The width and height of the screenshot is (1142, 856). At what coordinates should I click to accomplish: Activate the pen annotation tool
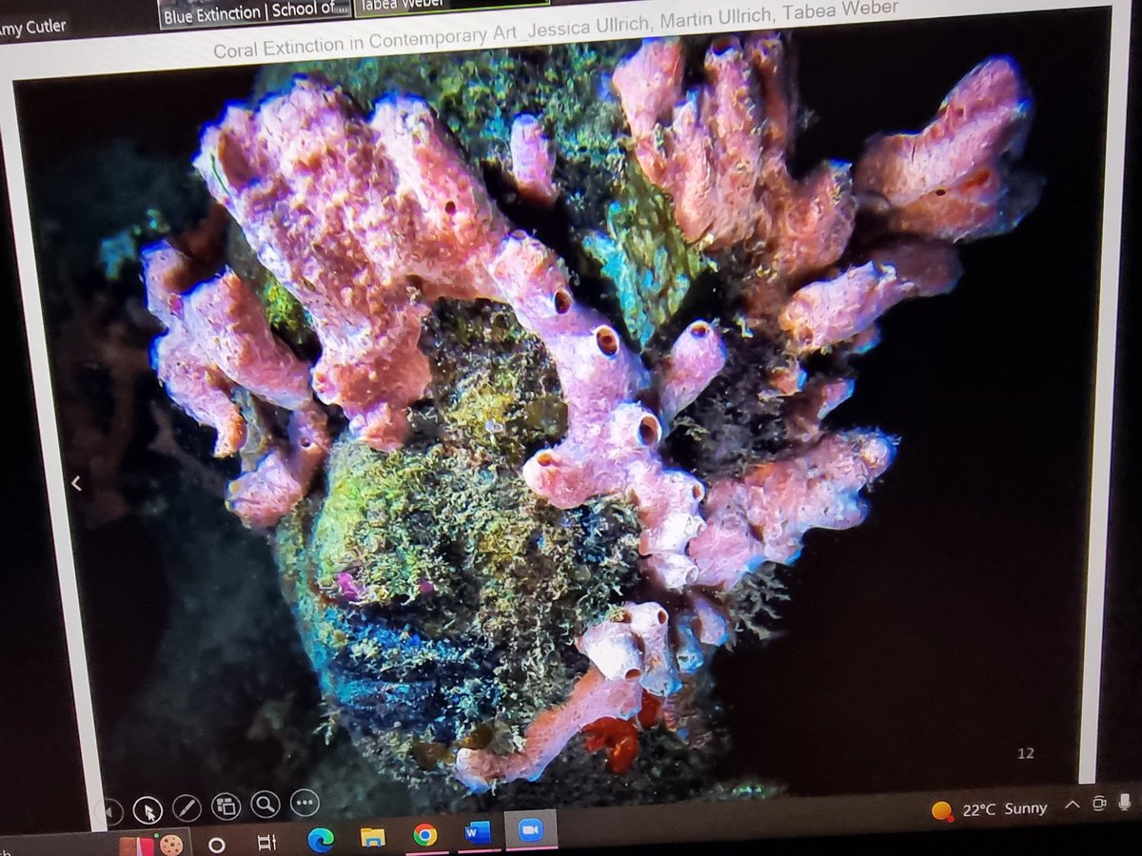[187, 807]
